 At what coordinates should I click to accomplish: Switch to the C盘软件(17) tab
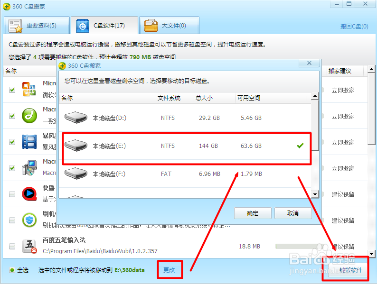tap(104, 25)
